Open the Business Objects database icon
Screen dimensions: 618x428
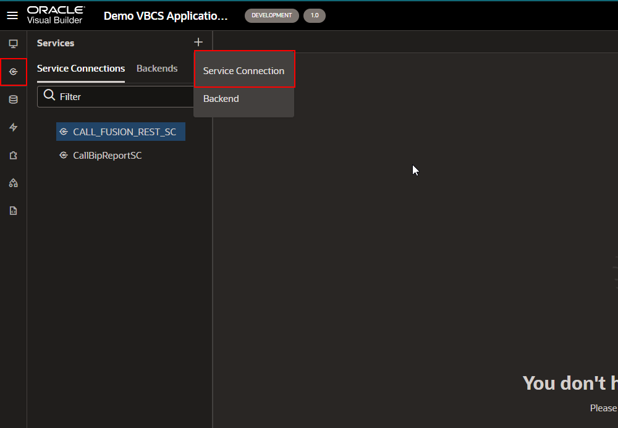coord(14,99)
